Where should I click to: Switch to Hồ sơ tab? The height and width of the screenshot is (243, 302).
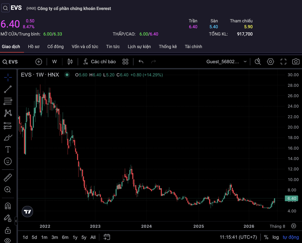(34, 47)
